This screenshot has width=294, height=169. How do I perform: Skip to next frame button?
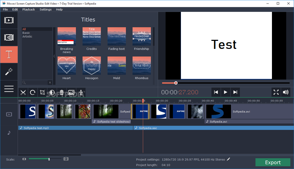tap(235, 92)
